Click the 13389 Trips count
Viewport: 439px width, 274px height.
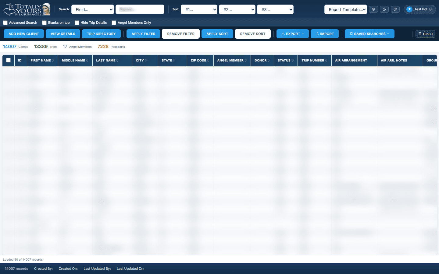coord(45,47)
